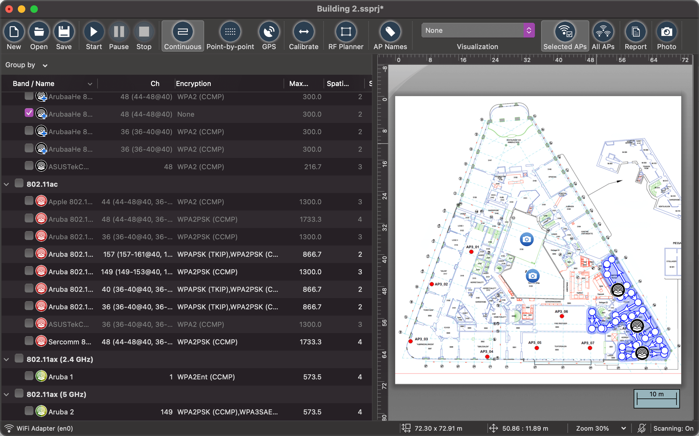Activate the Calibrate tool

coord(304,35)
